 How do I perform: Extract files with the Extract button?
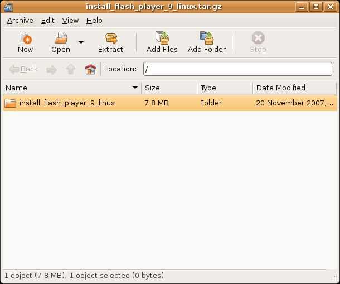point(110,42)
